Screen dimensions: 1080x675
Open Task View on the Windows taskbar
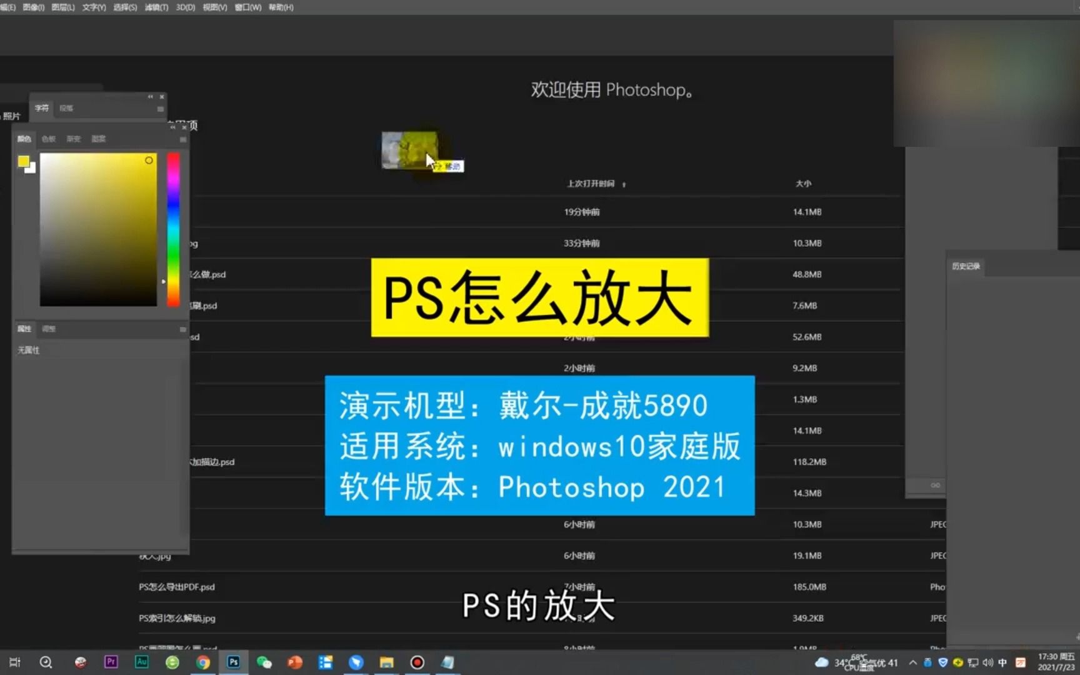pyautogui.click(x=15, y=662)
